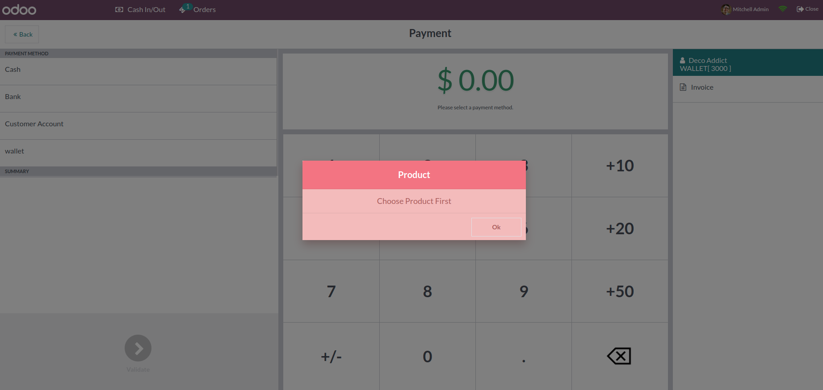Click the Mitchell Admin avatar
Screen dimensions: 823x390
pyautogui.click(x=726, y=9)
